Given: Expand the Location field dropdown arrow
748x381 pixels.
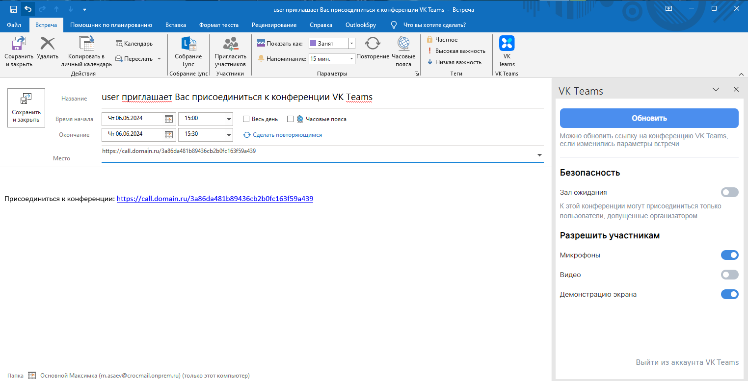Looking at the screenshot, I should pos(539,155).
